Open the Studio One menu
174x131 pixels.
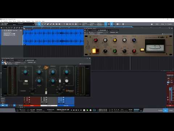coord(38,21)
